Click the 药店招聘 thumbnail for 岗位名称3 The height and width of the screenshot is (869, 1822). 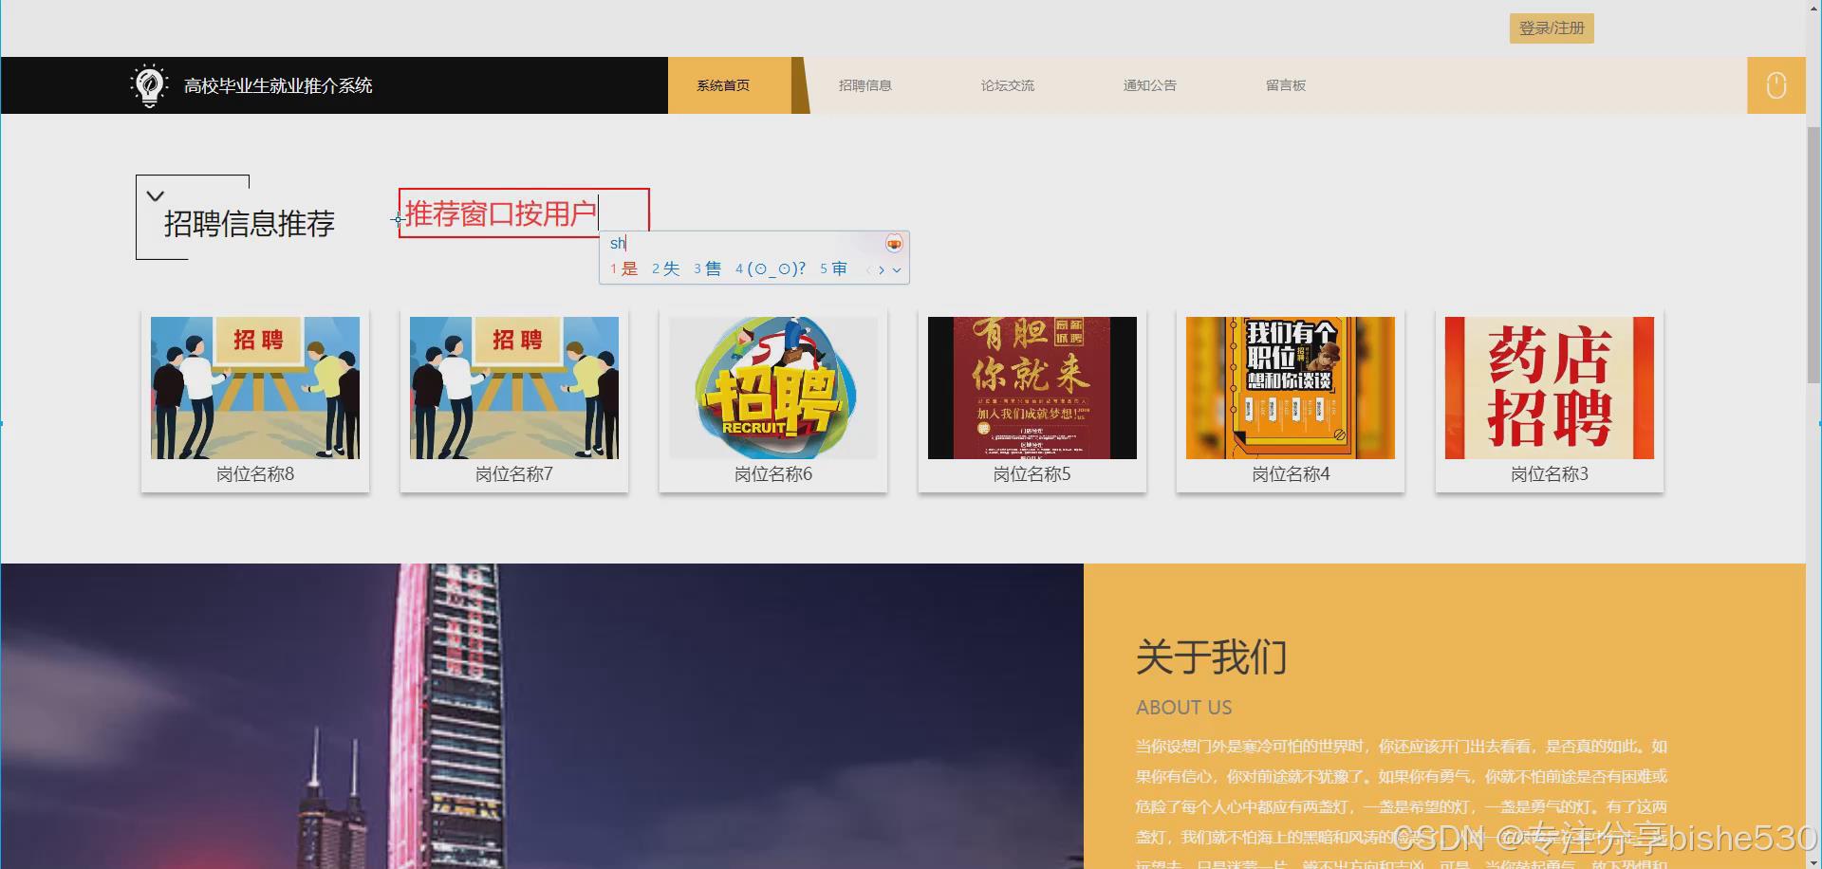(1549, 387)
